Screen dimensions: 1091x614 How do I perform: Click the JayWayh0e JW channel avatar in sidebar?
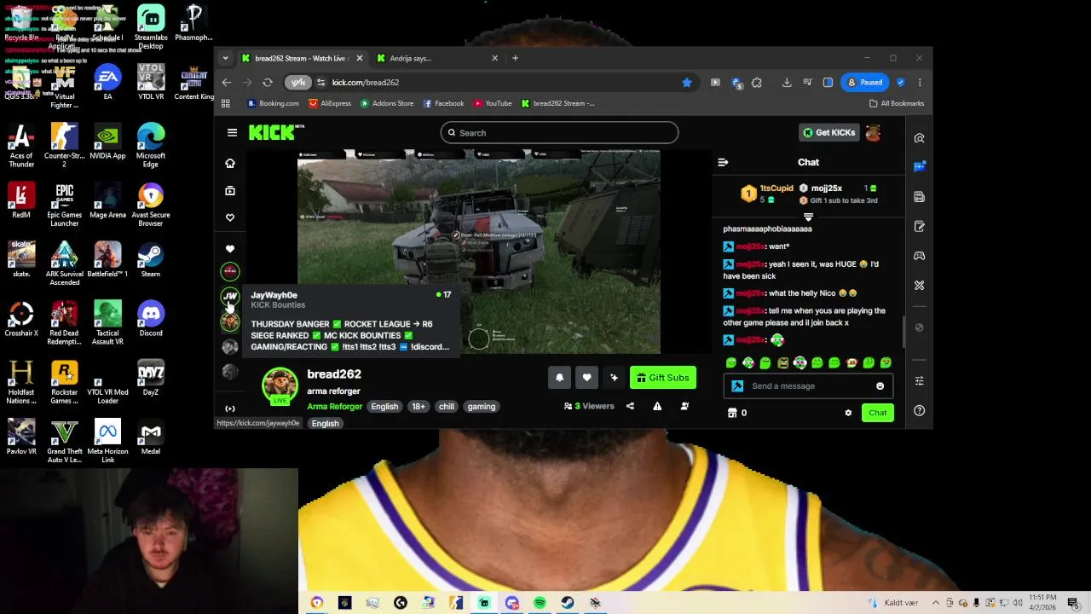(230, 296)
